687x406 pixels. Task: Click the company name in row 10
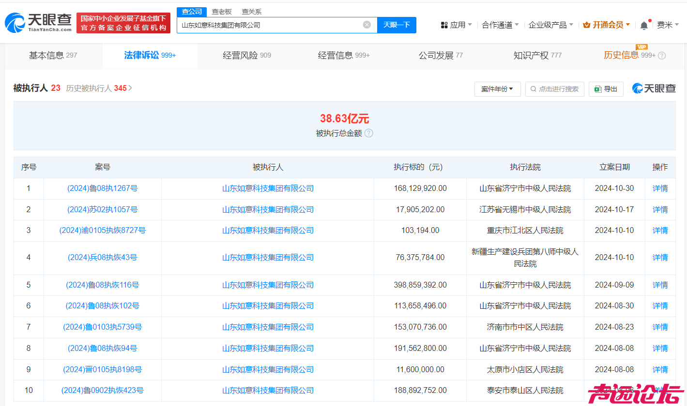(x=268, y=391)
